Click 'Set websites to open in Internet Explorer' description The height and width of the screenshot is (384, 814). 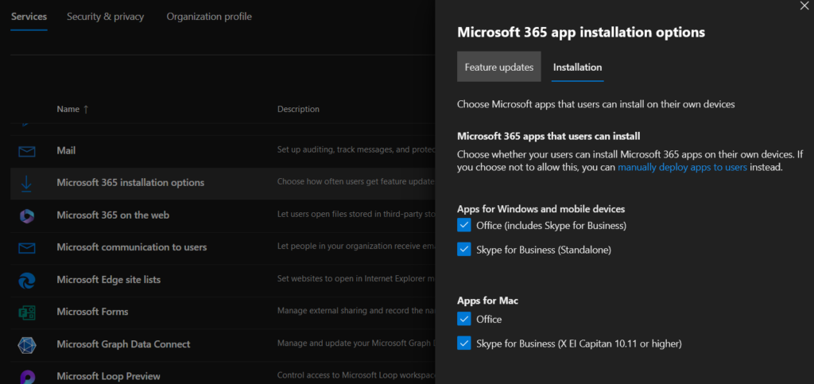pyautogui.click(x=355, y=279)
